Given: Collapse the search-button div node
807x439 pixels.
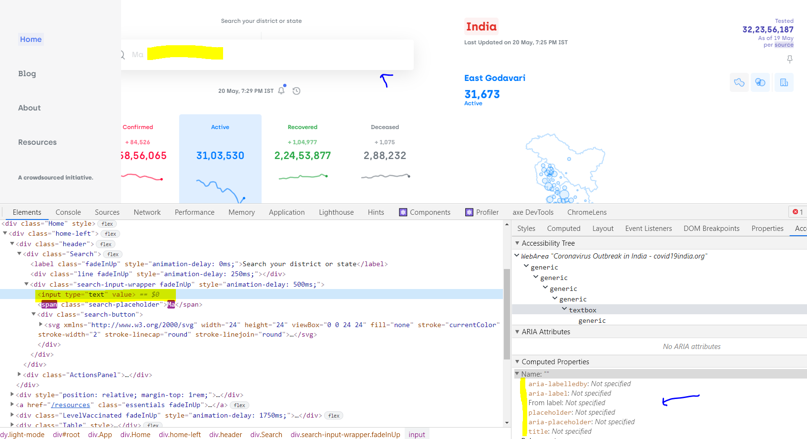Looking at the screenshot, I should [34, 314].
